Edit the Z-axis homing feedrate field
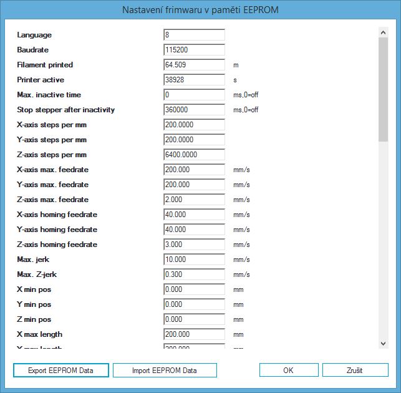 tap(194, 245)
